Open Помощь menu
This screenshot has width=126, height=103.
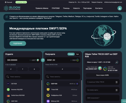tap(66, 8)
